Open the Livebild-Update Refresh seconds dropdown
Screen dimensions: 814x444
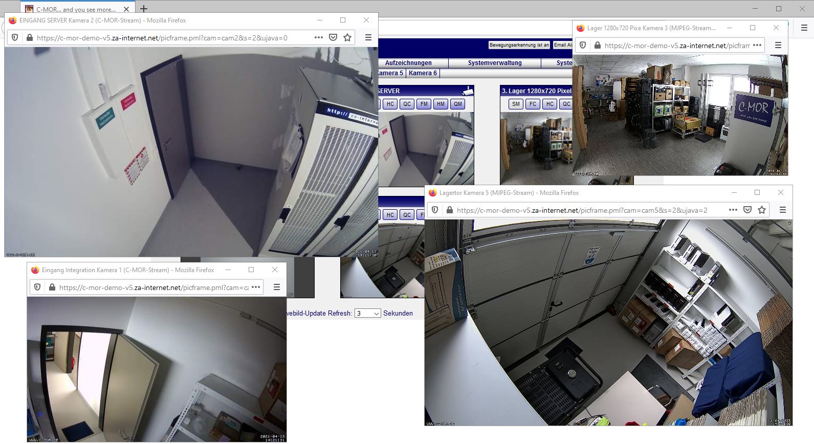[368, 313]
